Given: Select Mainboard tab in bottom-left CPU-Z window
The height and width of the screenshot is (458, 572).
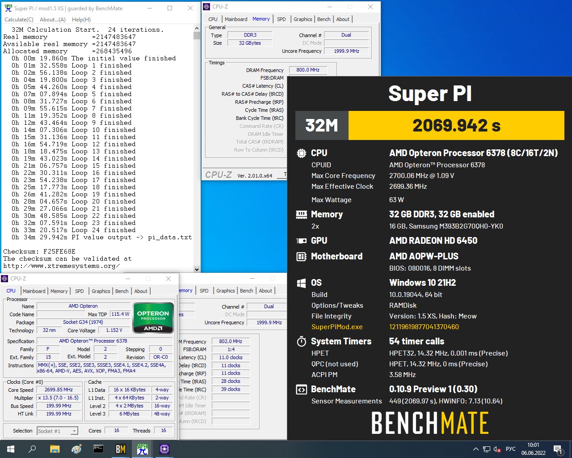Looking at the screenshot, I should coord(34,291).
